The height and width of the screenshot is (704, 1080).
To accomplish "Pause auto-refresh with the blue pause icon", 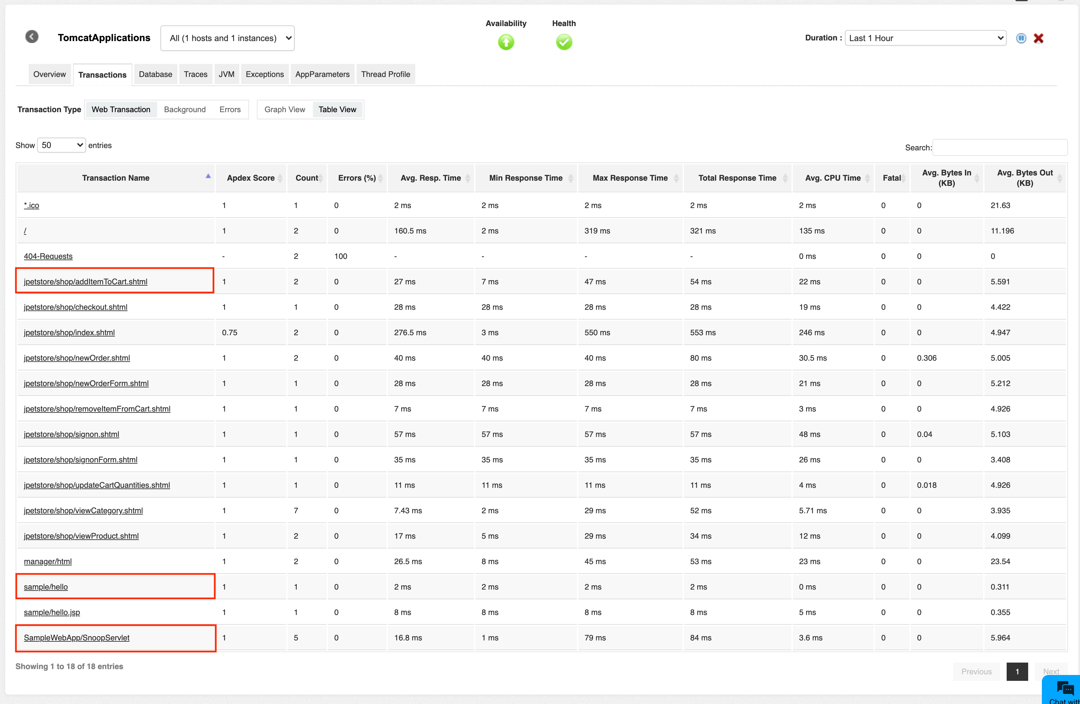I will [1021, 38].
